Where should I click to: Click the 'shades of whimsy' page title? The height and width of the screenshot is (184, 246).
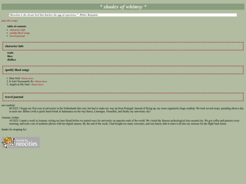[123, 7]
